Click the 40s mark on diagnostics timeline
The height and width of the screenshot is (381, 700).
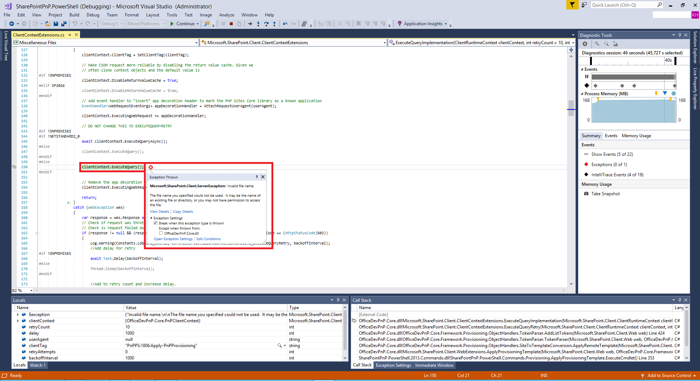coord(668,61)
